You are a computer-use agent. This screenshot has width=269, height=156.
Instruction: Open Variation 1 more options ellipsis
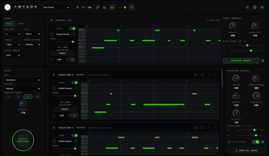(209, 75)
